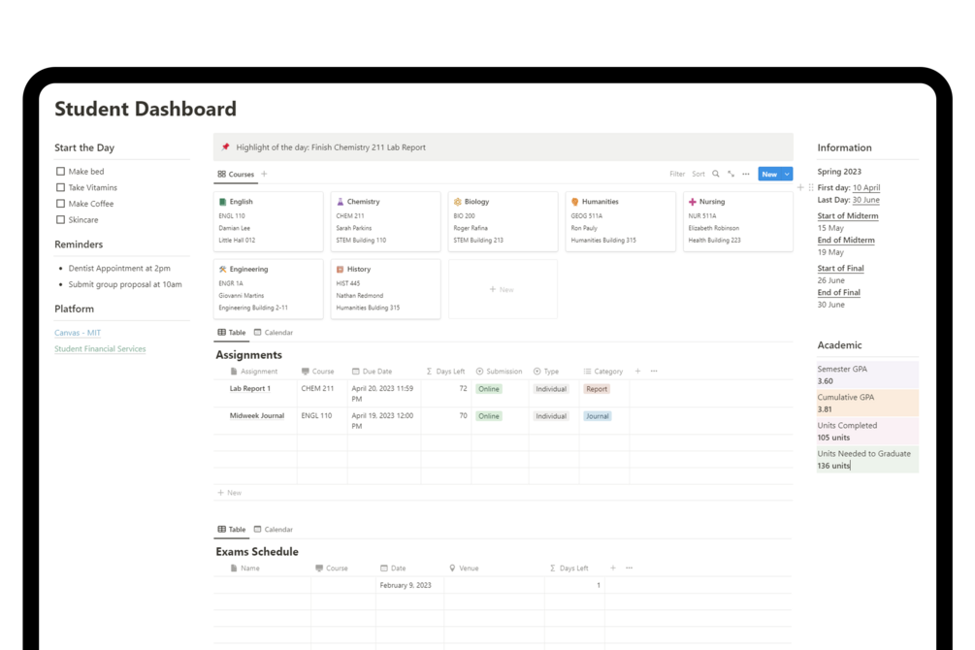Click Individual tag in Midweek Journal row
975x650 pixels.
pyautogui.click(x=551, y=416)
